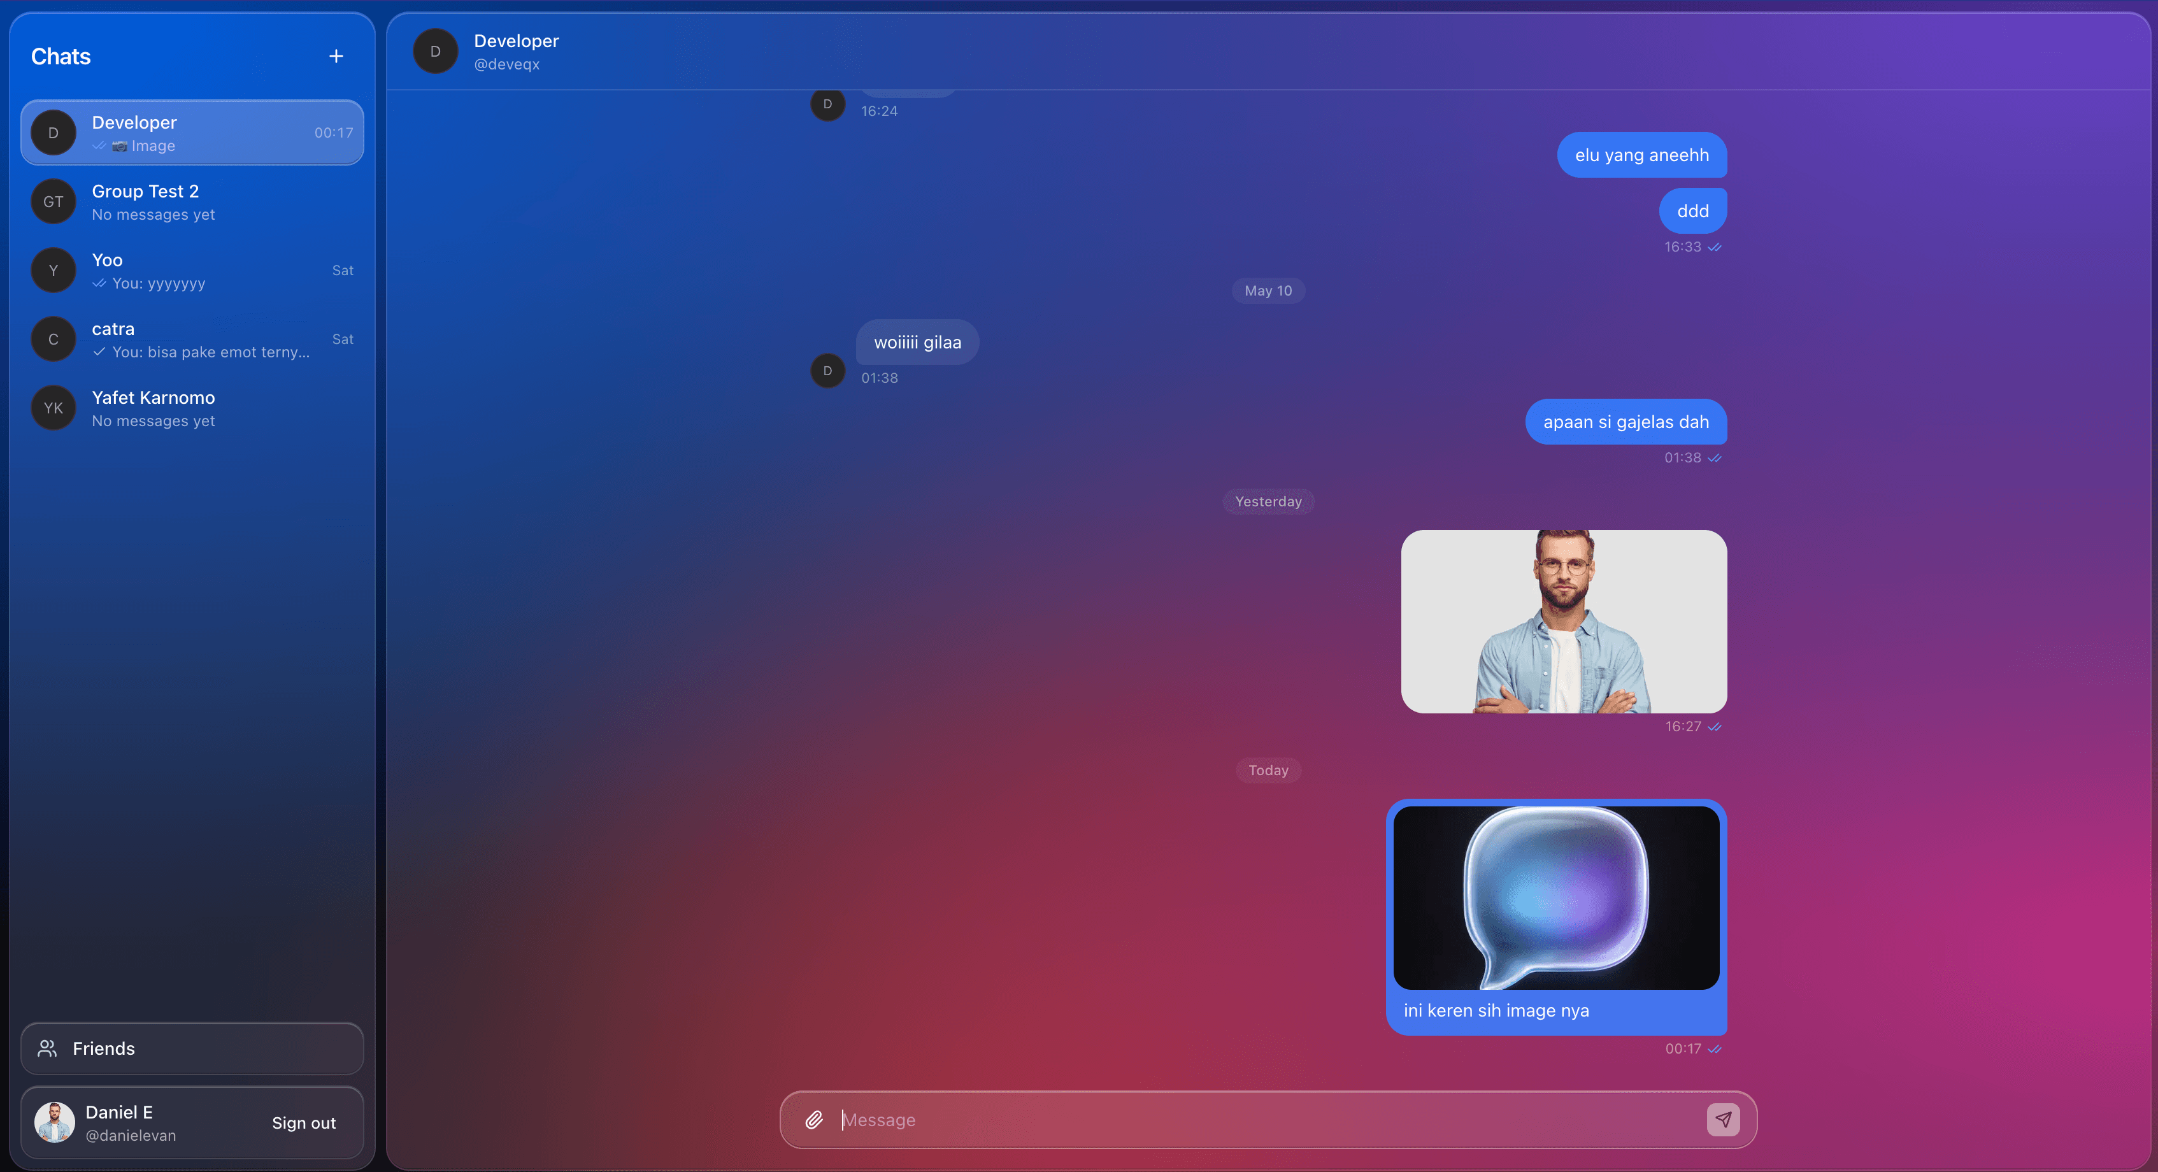Click the C avatar for the catra chat
The width and height of the screenshot is (2158, 1172).
(x=54, y=339)
